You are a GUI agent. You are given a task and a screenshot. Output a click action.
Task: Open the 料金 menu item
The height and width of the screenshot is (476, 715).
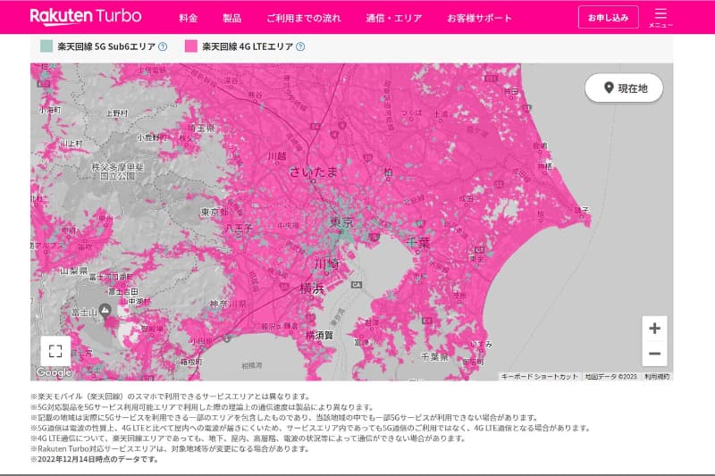pos(189,18)
